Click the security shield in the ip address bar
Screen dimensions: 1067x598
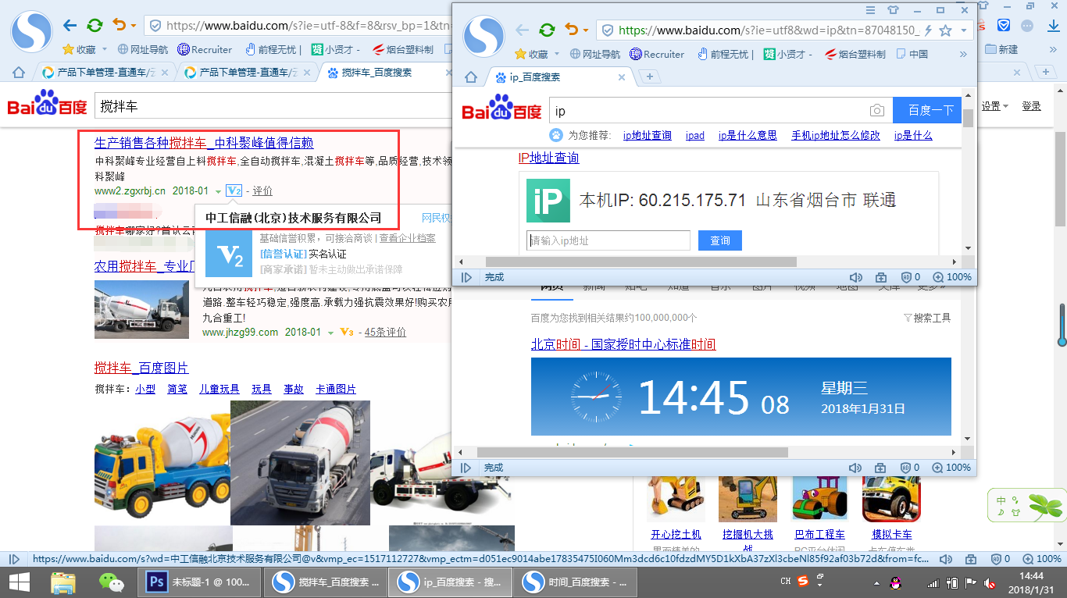pyautogui.click(x=607, y=30)
